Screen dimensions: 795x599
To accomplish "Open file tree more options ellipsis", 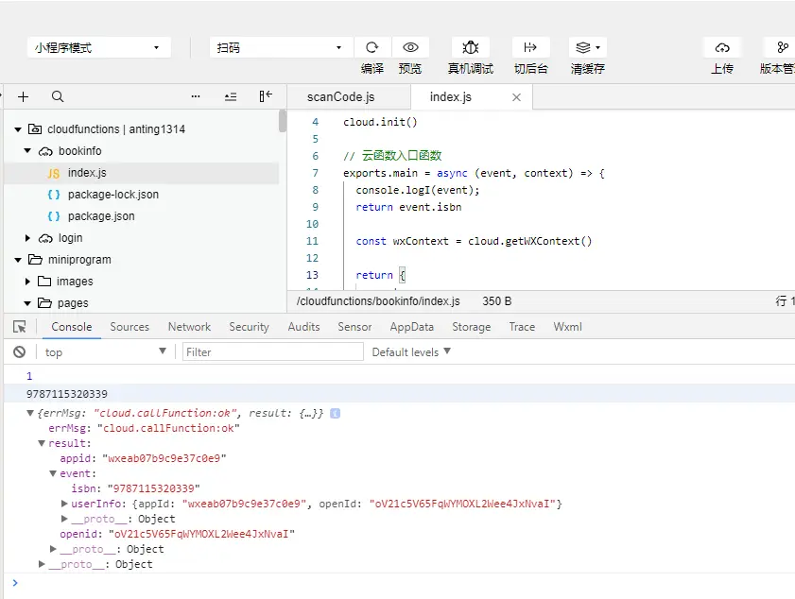I will (x=195, y=96).
